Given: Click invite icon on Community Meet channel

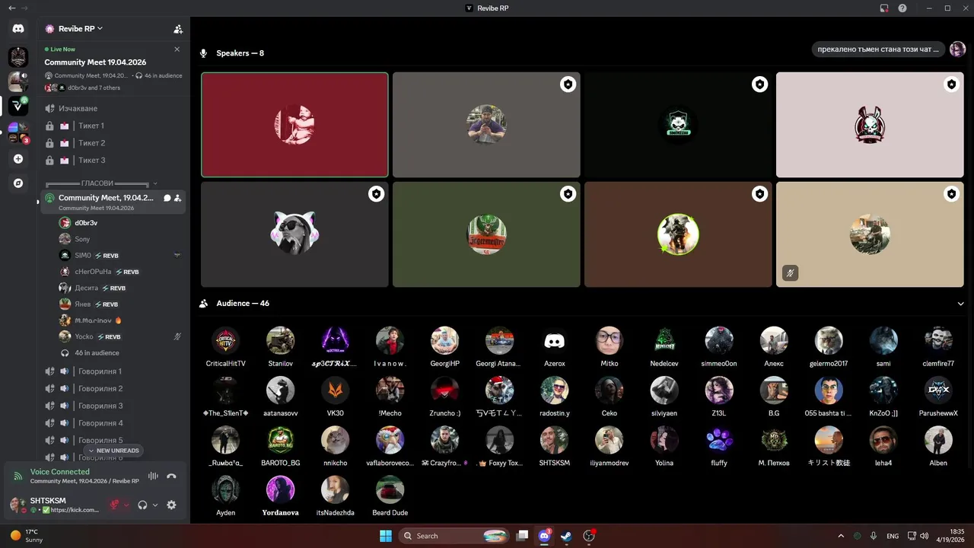Looking at the screenshot, I should click(177, 198).
